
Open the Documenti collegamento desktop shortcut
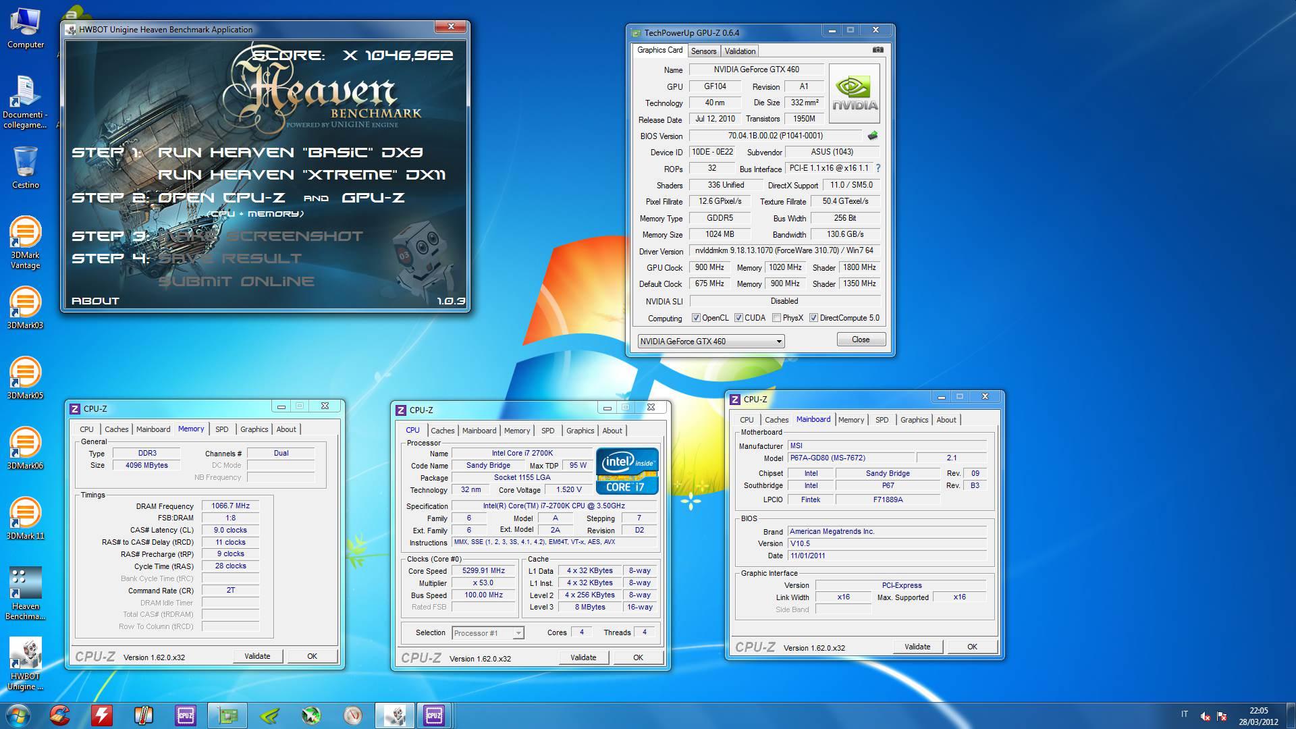coord(26,102)
